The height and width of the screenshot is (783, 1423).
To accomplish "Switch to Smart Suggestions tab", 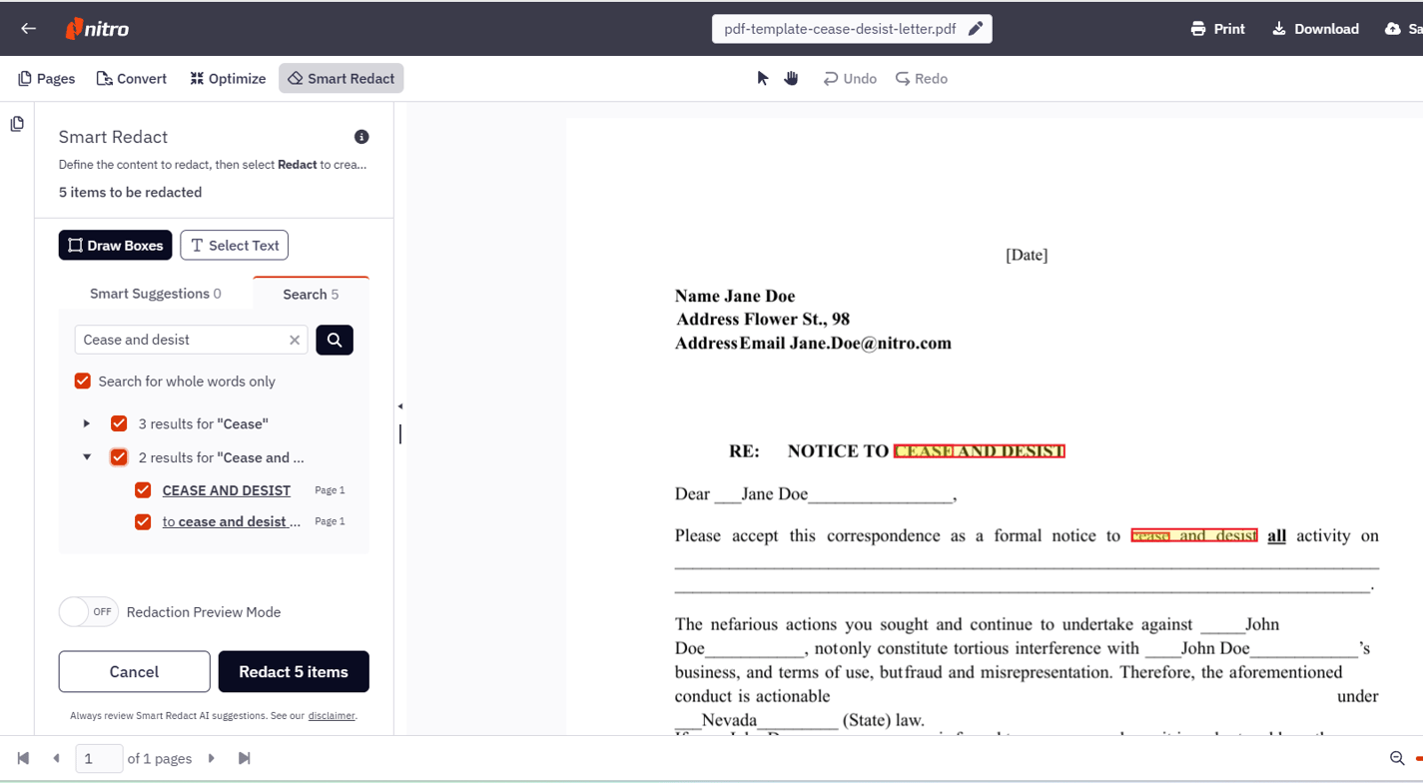I will pos(156,294).
